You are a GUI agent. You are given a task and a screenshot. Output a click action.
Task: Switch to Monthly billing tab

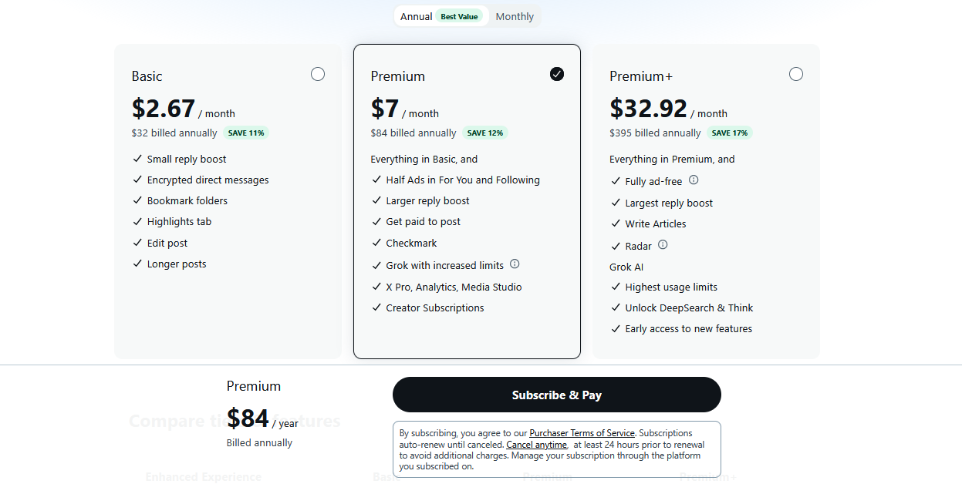pyautogui.click(x=515, y=16)
